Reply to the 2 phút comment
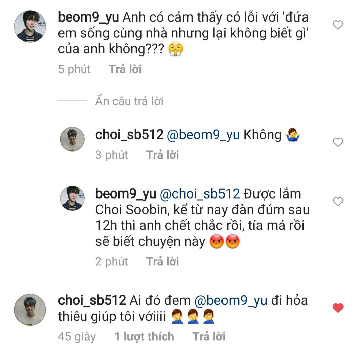This screenshot has height=359, width=363. tap(162, 261)
